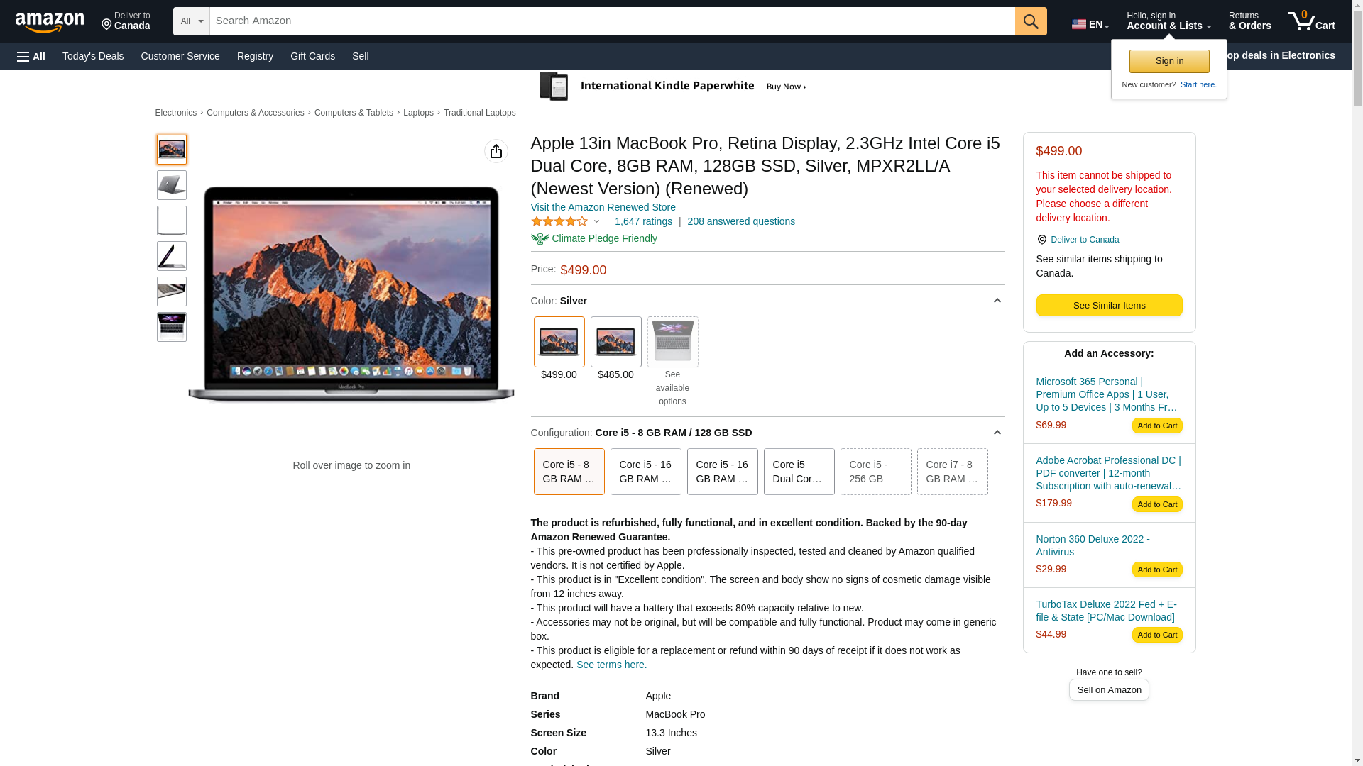Image resolution: width=1363 pixels, height=766 pixels.
Task: Click the See Similar Items button
Action: point(1109,306)
